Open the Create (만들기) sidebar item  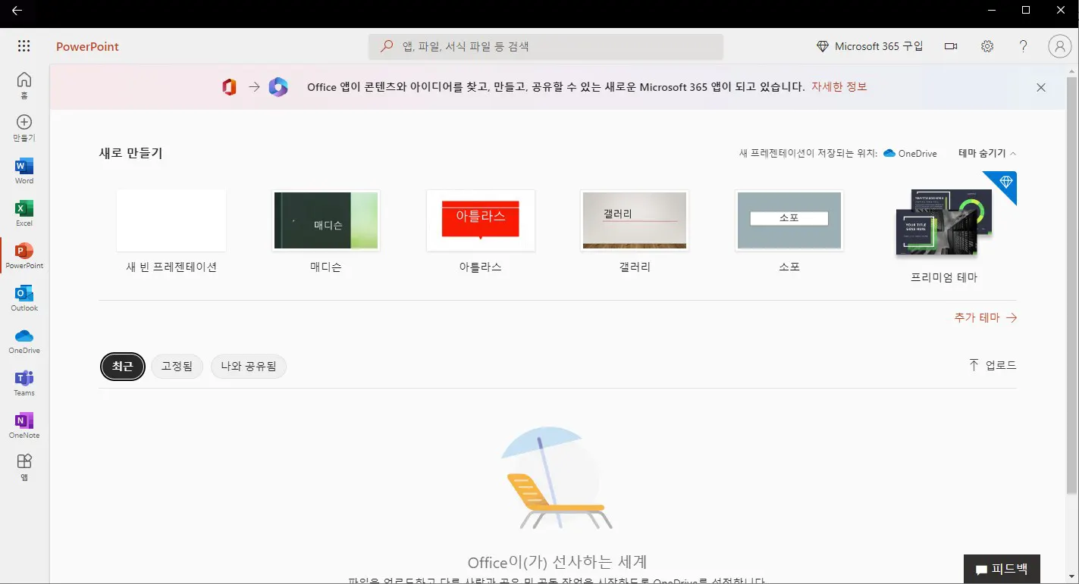(24, 128)
